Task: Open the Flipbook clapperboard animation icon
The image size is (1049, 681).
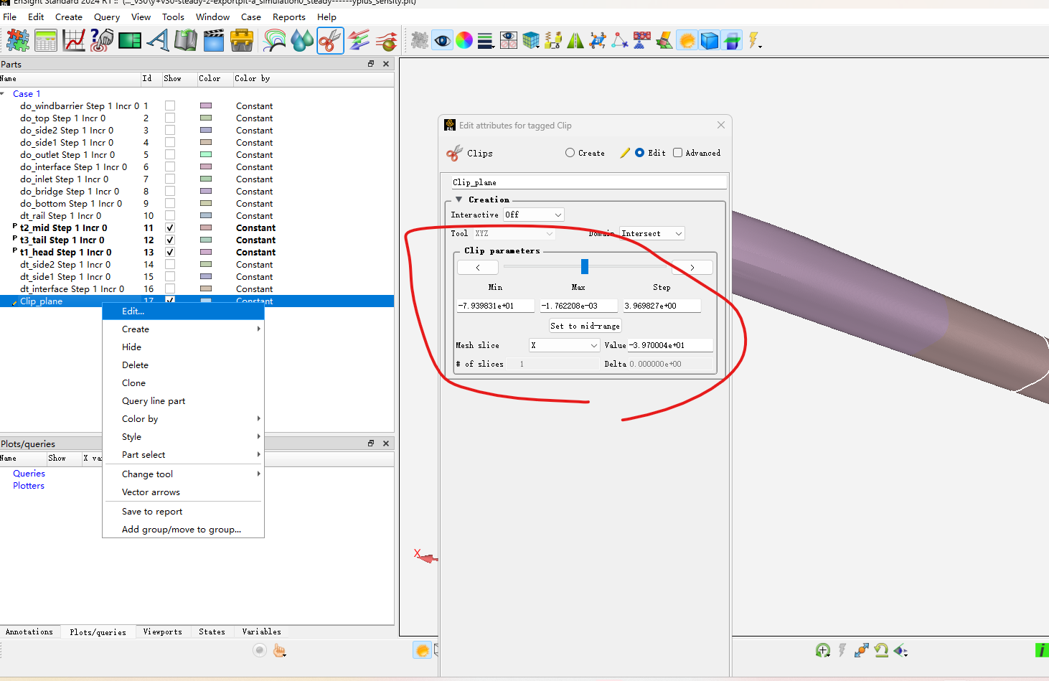Action: pos(214,41)
